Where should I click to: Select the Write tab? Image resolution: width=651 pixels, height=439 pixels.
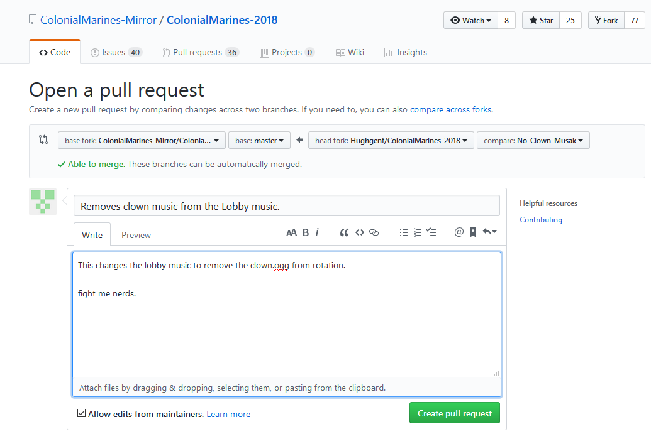point(92,235)
